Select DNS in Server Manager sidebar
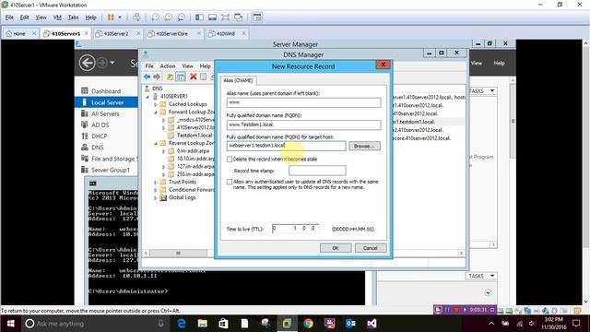Image resolution: width=590 pixels, height=332 pixels. pos(97,148)
